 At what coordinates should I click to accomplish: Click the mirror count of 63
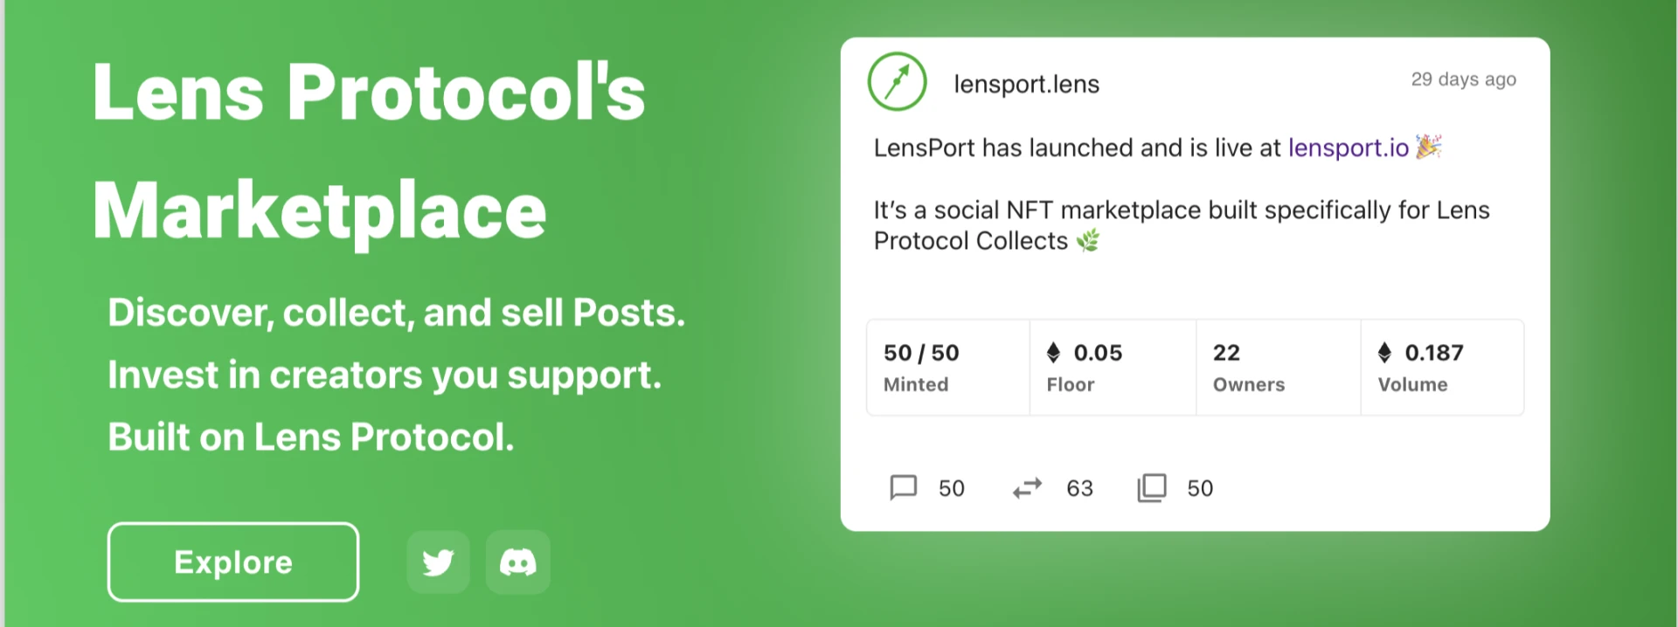pyautogui.click(x=1079, y=488)
